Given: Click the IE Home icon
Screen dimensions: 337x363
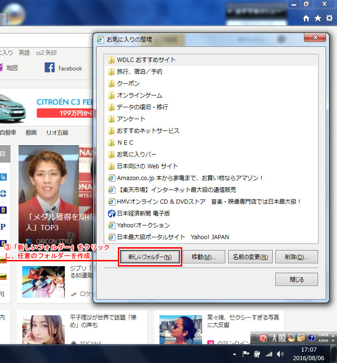Looking at the screenshot, I should point(306,18).
